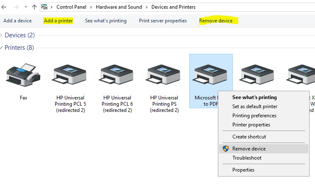Click the forward arrow navigation button
This screenshot has height=184, width=315.
tap(15, 7)
